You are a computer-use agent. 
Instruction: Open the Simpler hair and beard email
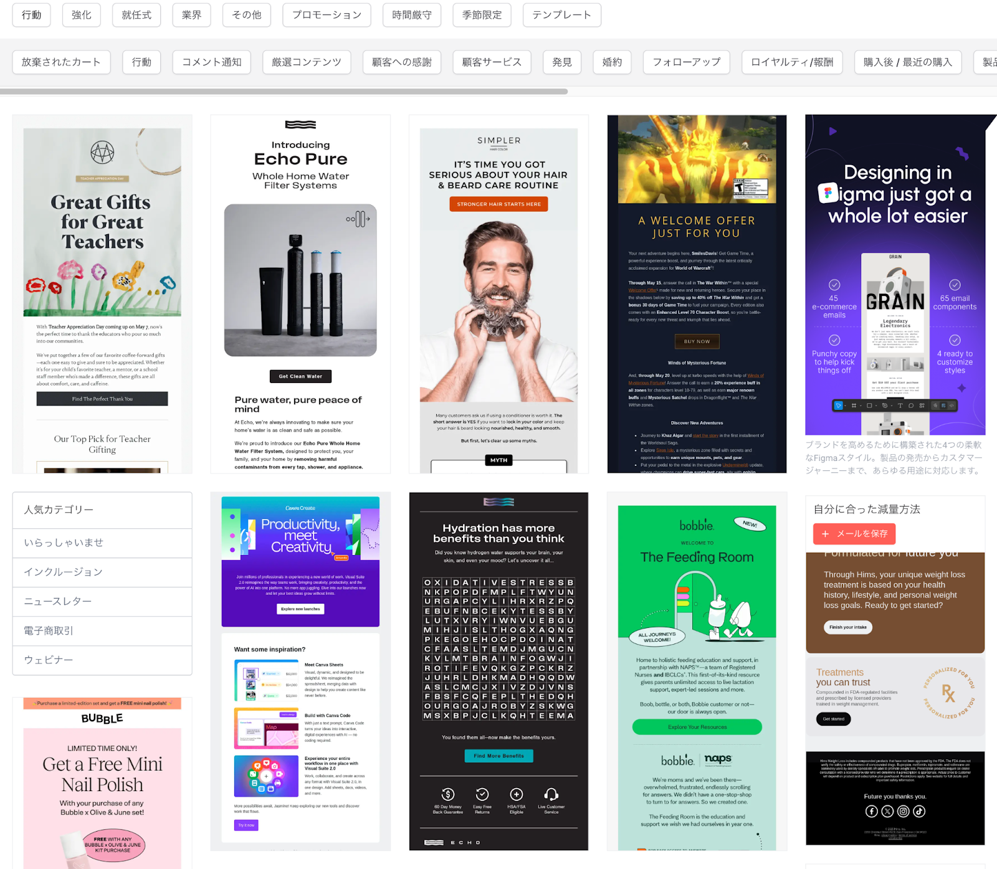pyautogui.click(x=499, y=294)
